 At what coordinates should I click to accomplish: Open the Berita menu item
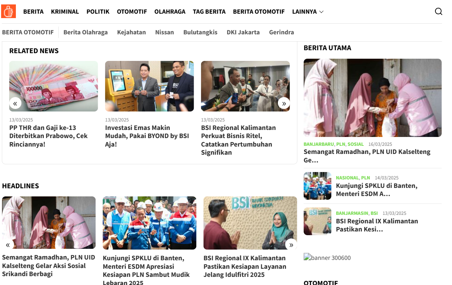[33, 11]
